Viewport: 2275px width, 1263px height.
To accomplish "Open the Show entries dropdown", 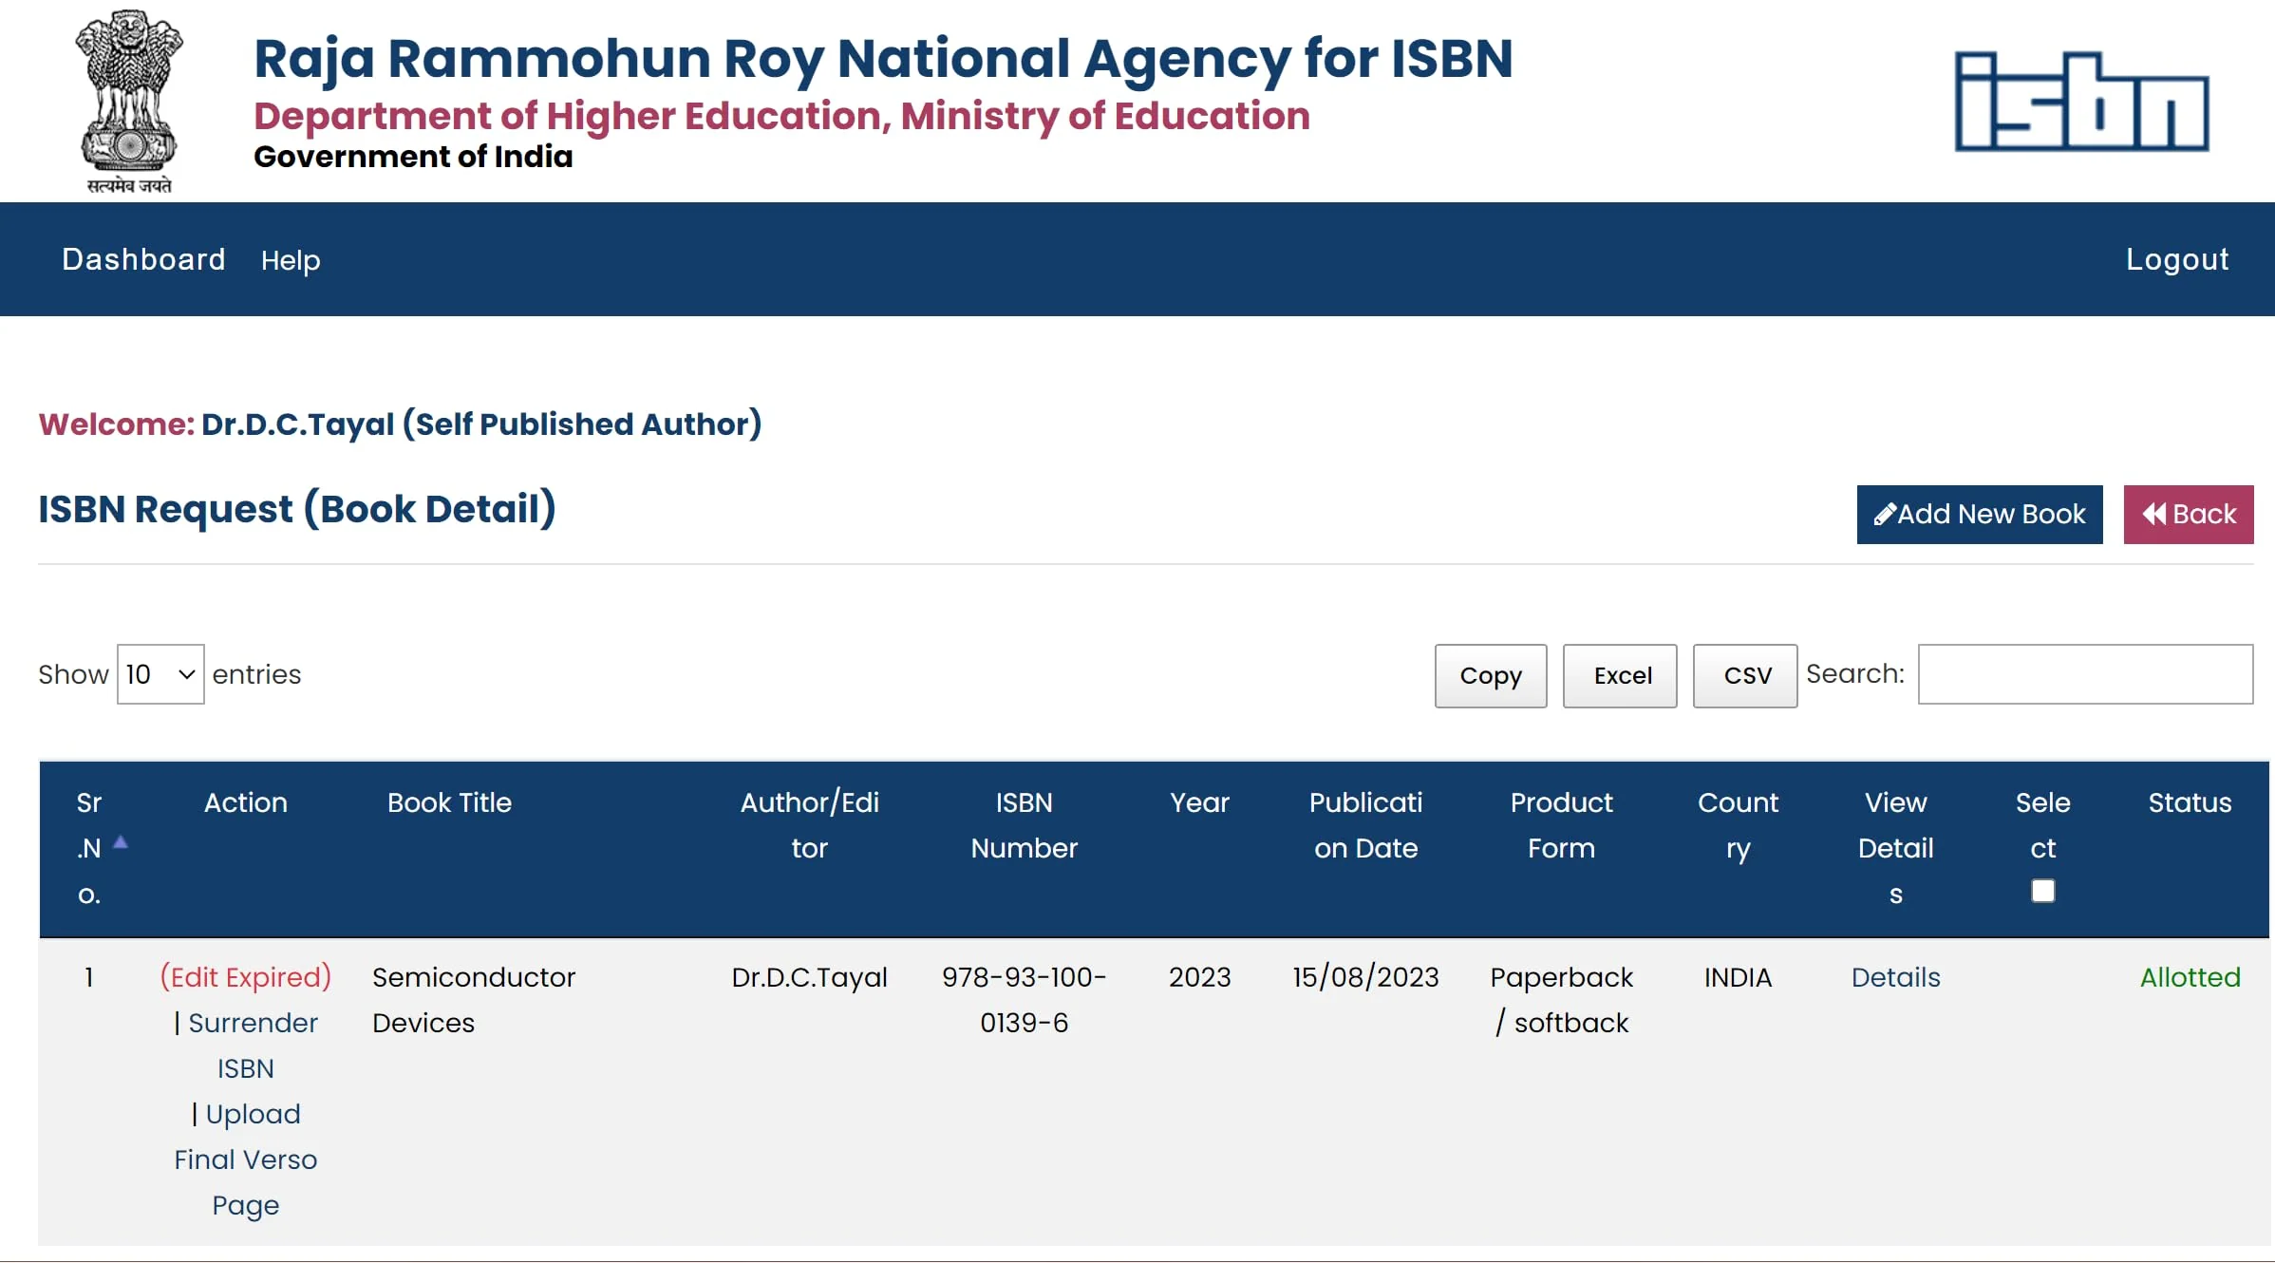I will pyautogui.click(x=160, y=674).
